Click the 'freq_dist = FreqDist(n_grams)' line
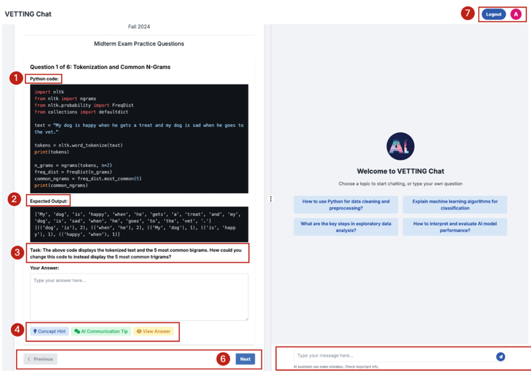531x371 pixels. click(x=73, y=172)
